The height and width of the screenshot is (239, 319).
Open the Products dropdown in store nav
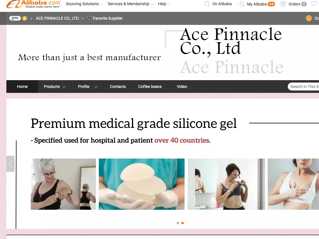[55, 87]
